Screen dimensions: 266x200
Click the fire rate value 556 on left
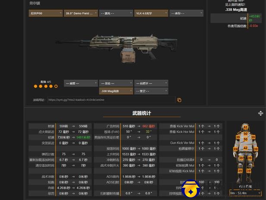pyautogui.click(x=63, y=126)
